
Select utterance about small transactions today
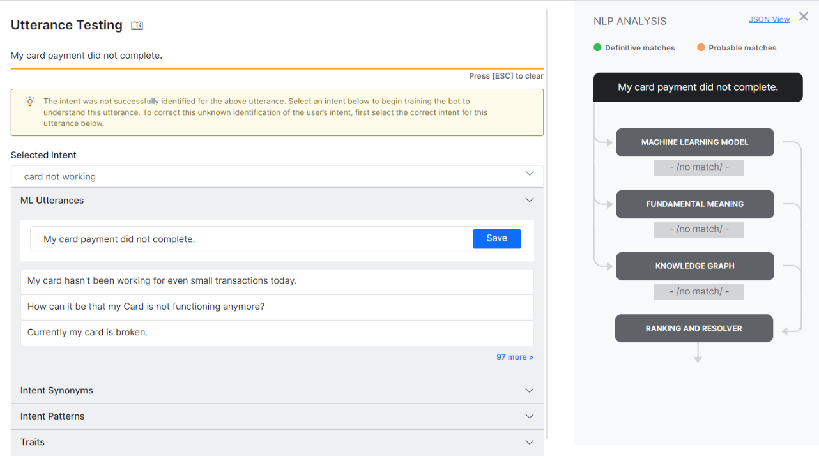point(277,281)
